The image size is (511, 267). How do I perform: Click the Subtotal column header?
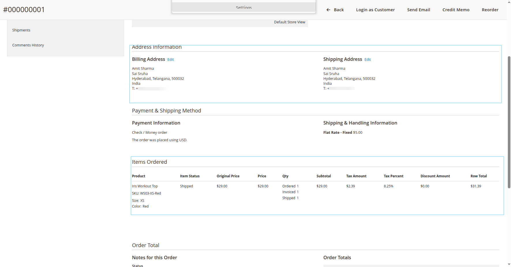(323, 176)
